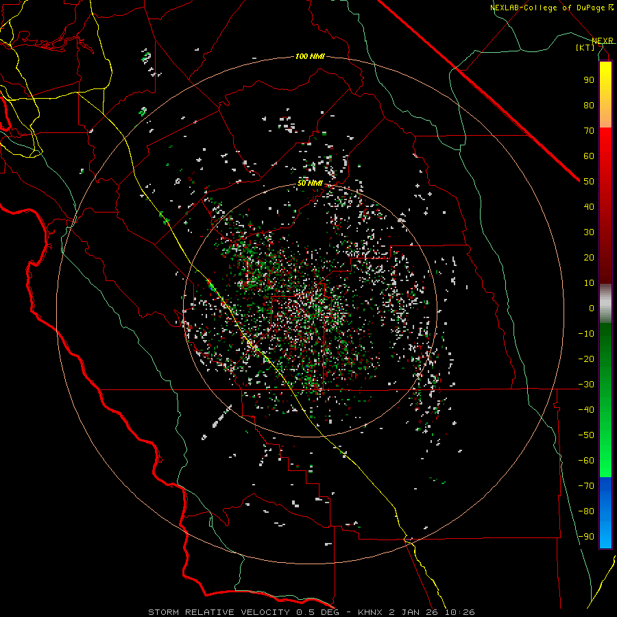Click the [KT] units label
The height and width of the screenshot is (617, 617).
[x=585, y=47]
